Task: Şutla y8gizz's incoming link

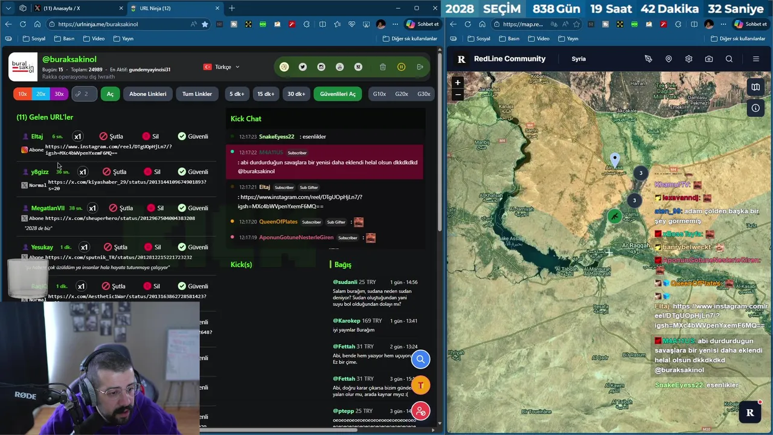Action: 115,172
